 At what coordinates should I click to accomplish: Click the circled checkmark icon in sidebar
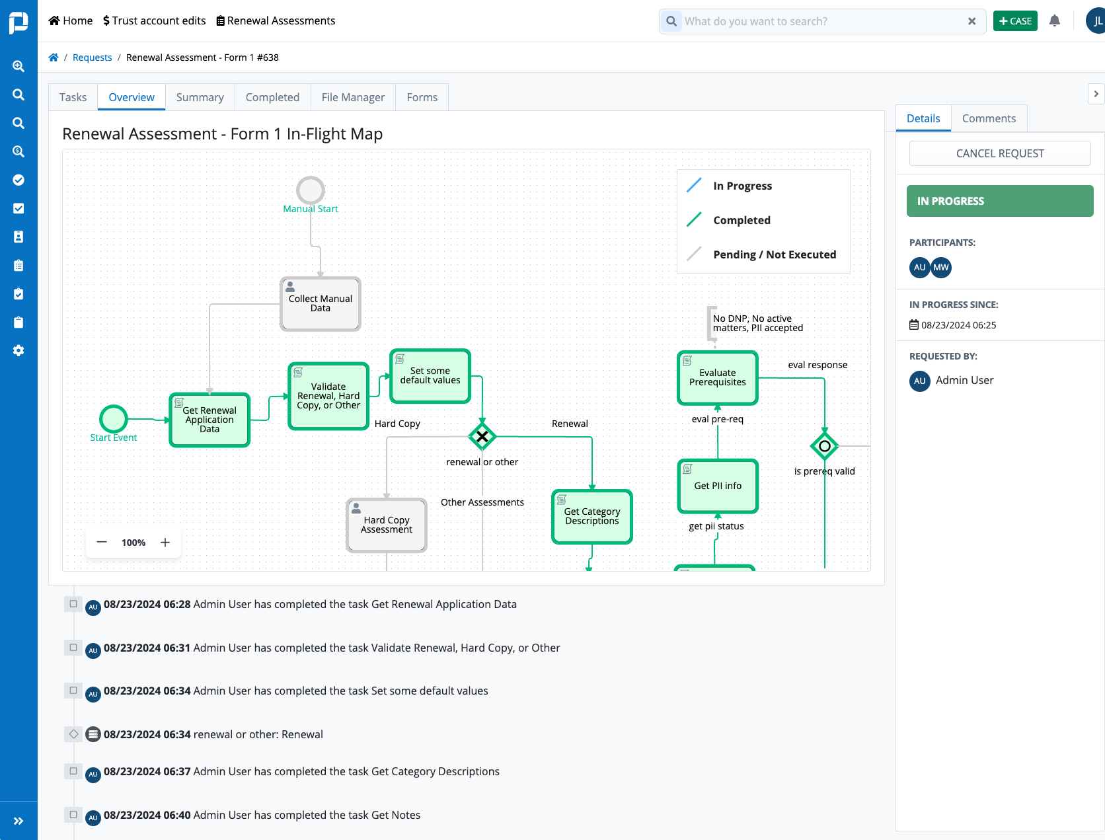(18, 180)
